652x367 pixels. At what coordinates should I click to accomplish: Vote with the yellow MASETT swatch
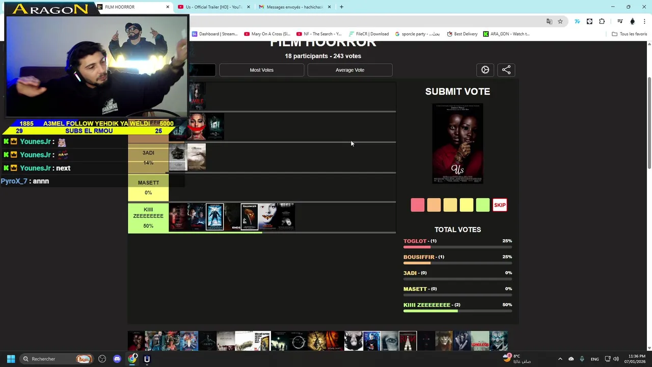point(467,205)
